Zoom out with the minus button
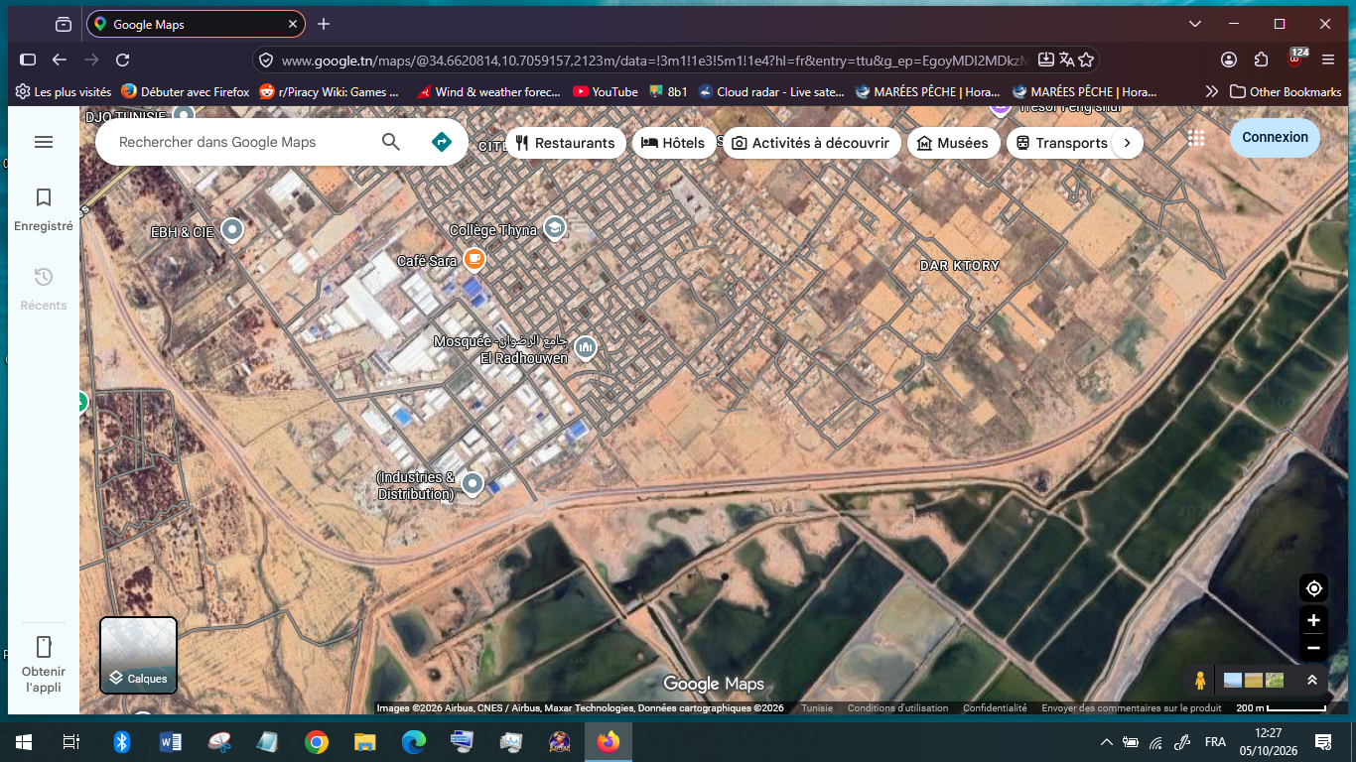 point(1313,648)
